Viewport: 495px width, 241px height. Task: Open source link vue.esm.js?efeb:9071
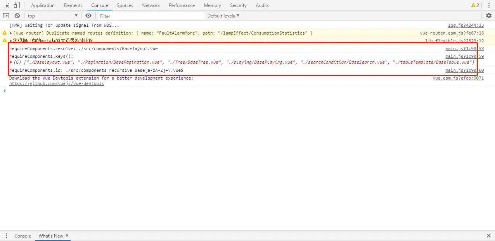pos(459,78)
